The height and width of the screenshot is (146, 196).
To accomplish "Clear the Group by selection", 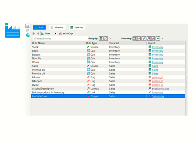I will [110, 38].
